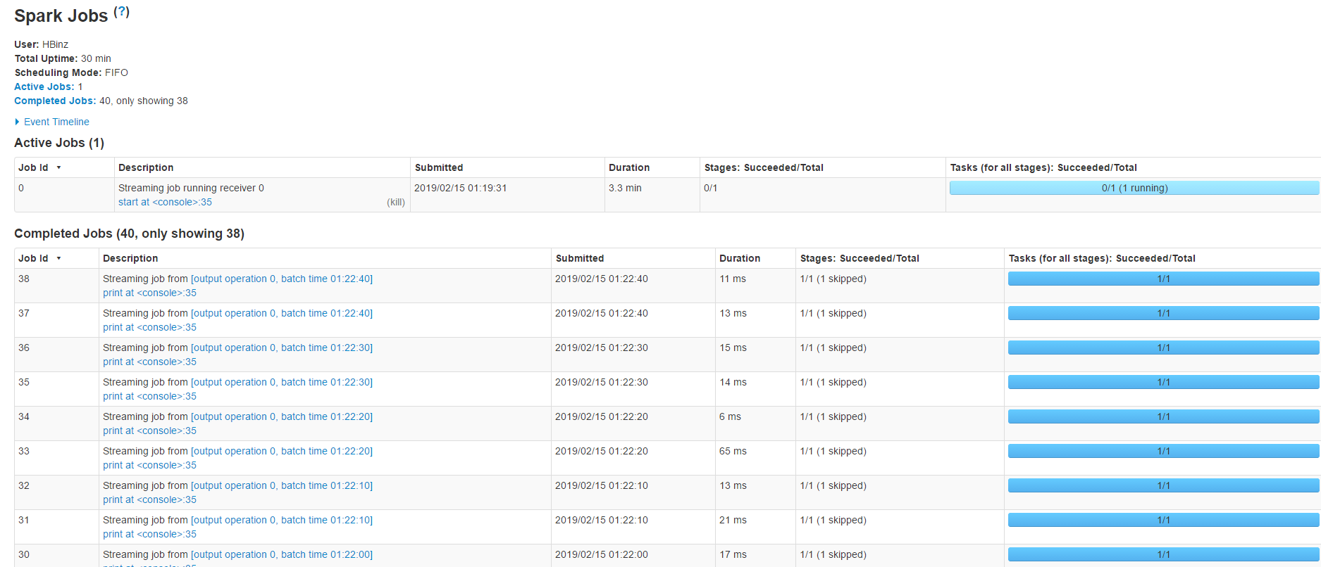1321x567 pixels.
Task: Open the 'start at <console>:35' link
Action: point(165,202)
